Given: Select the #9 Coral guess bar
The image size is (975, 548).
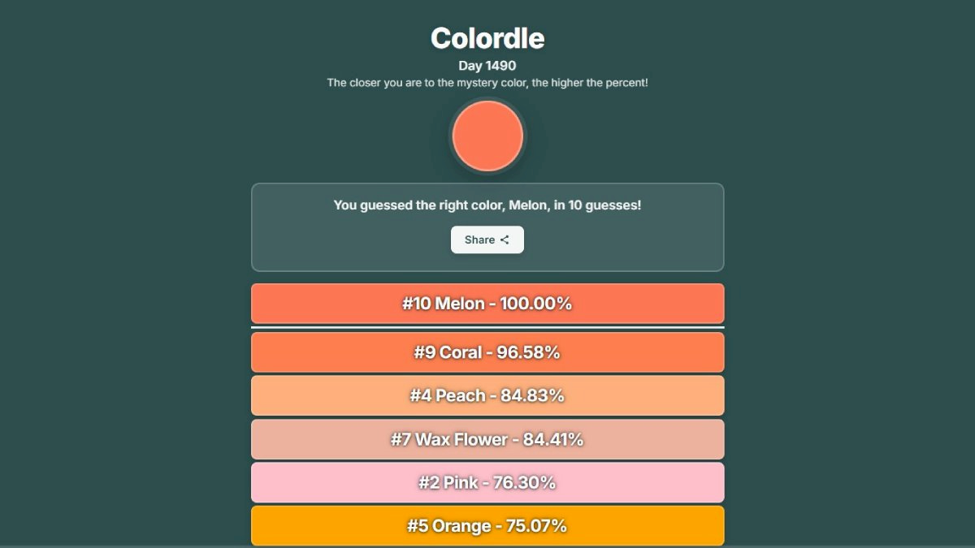Looking at the screenshot, I should point(487,352).
